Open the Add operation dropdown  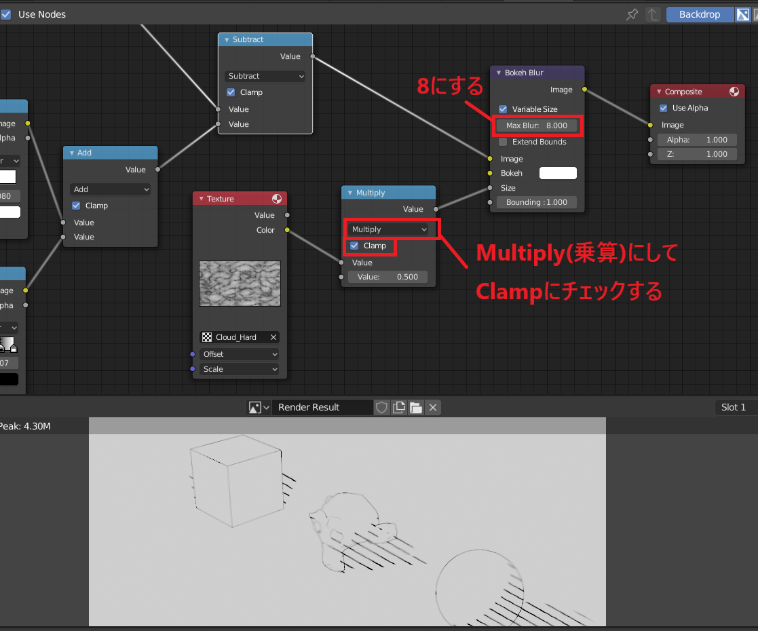point(110,189)
